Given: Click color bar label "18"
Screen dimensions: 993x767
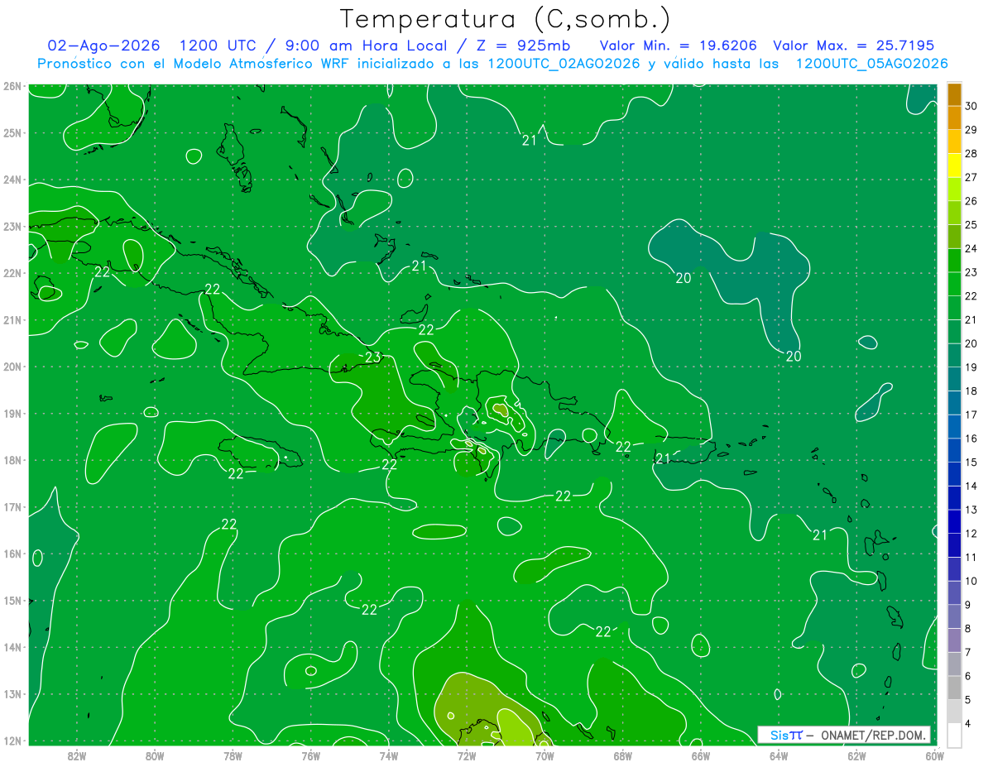Looking at the screenshot, I should pos(971,391).
